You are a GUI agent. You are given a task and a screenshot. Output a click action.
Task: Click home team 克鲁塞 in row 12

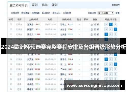point(30,79)
